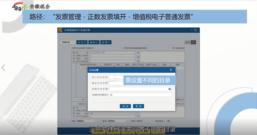Cancel the dialog with 取消
Screen dimensions: 257x135
(x=139, y=106)
